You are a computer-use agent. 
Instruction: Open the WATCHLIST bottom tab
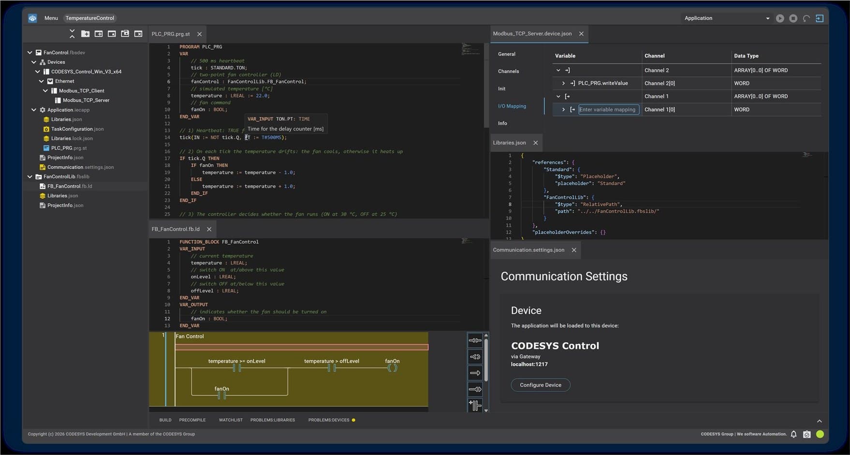pyautogui.click(x=231, y=420)
